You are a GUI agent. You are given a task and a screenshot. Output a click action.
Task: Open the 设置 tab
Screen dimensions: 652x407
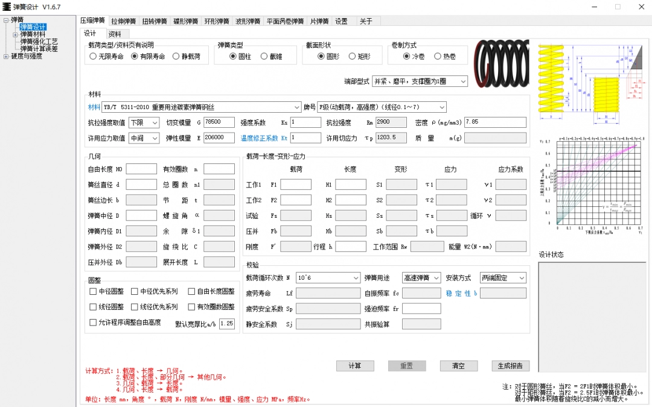[341, 21]
